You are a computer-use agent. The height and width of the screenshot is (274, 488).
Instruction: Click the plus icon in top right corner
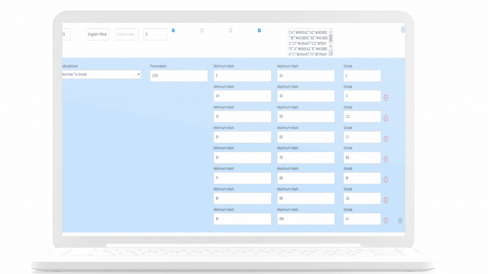click(x=403, y=30)
